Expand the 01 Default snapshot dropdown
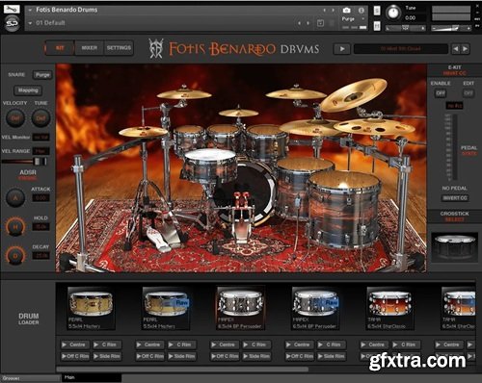 tap(30, 23)
